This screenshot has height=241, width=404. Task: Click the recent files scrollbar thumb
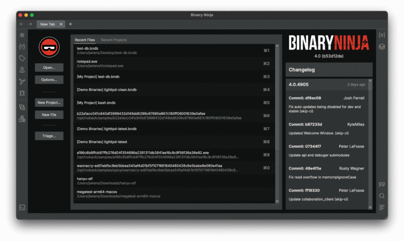pyautogui.click(x=277, y=99)
